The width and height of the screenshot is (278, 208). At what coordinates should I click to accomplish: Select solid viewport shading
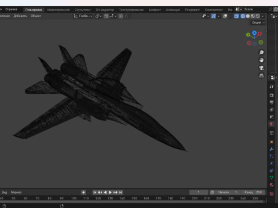(x=248, y=16)
